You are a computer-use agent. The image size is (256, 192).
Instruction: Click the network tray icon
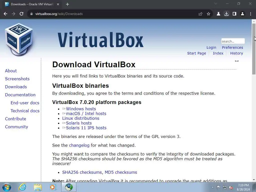pyautogui.click(x=225, y=187)
